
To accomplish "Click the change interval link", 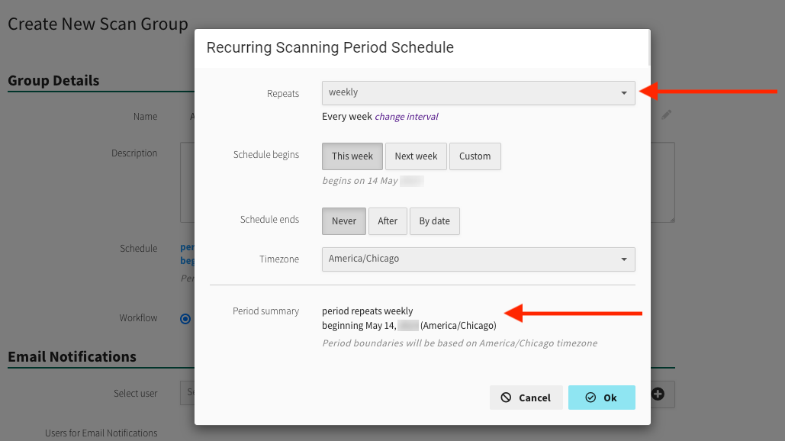I will pyautogui.click(x=406, y=117).
